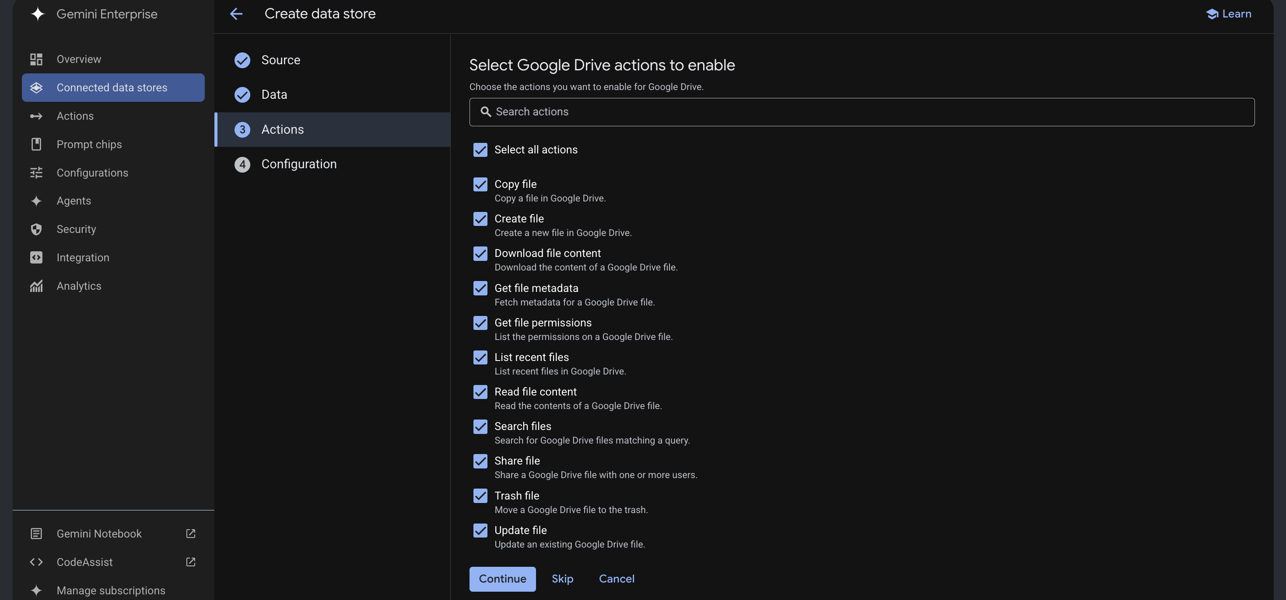Open Agents in the sidebar

[x=113, y=201]
